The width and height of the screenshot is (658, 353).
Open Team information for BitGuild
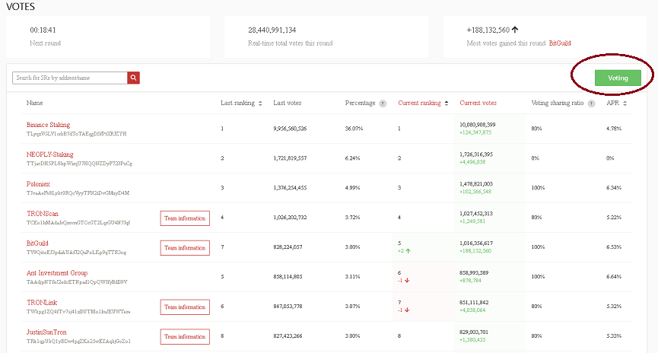pos(185,248)
